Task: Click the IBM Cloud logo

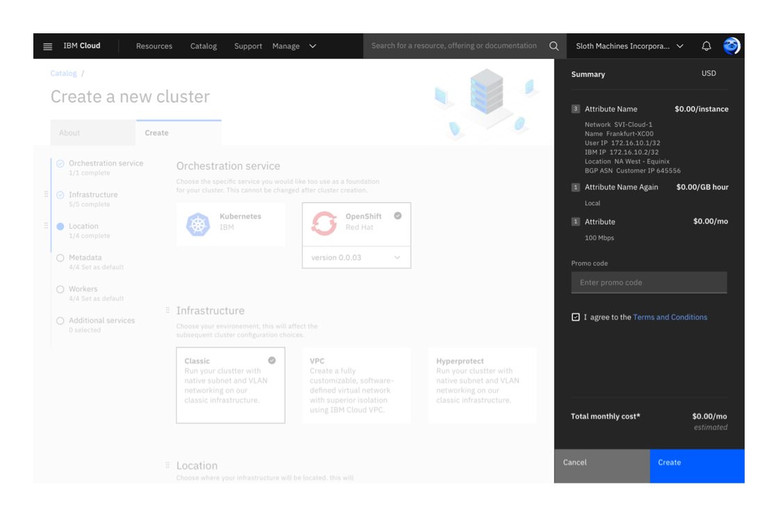Action: (x=81, y=46)
